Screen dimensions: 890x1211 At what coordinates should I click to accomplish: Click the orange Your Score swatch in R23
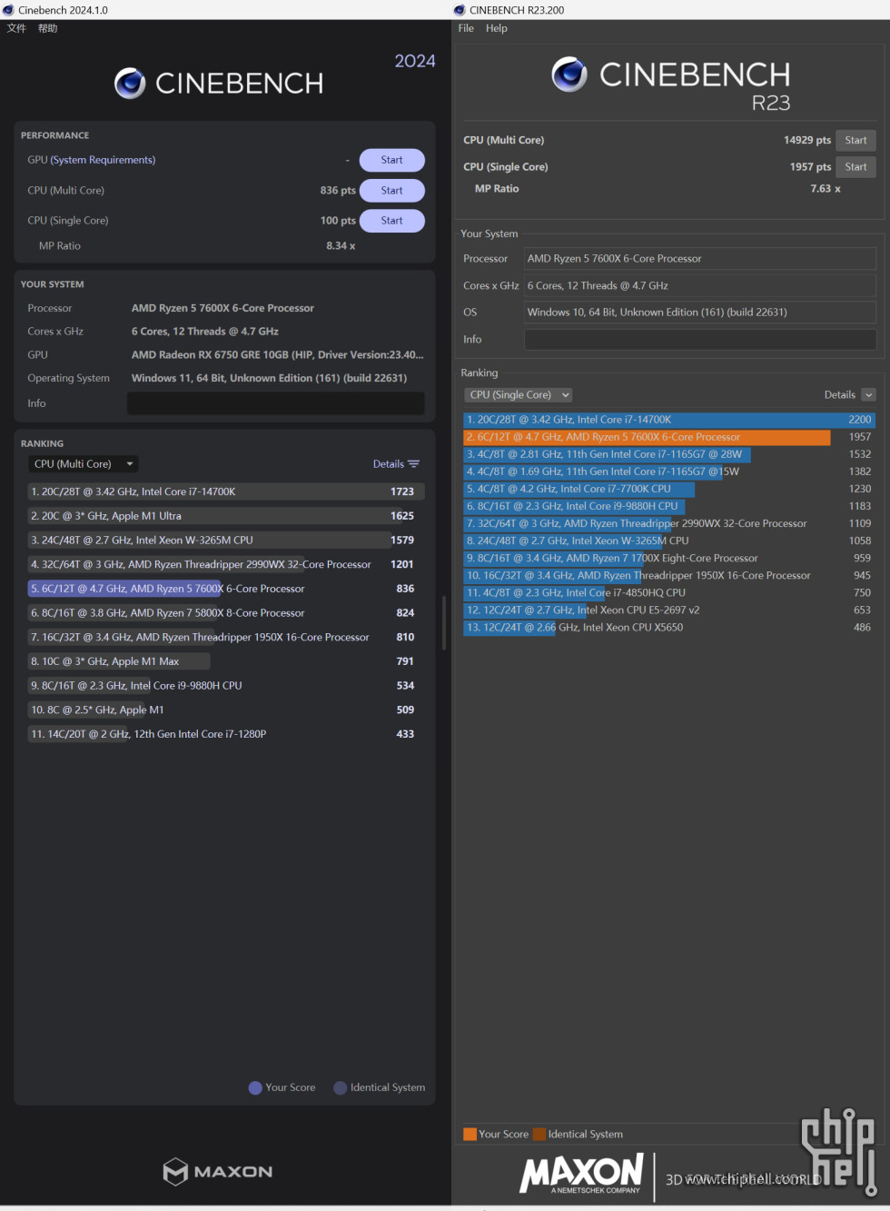tap(470, 1134)
